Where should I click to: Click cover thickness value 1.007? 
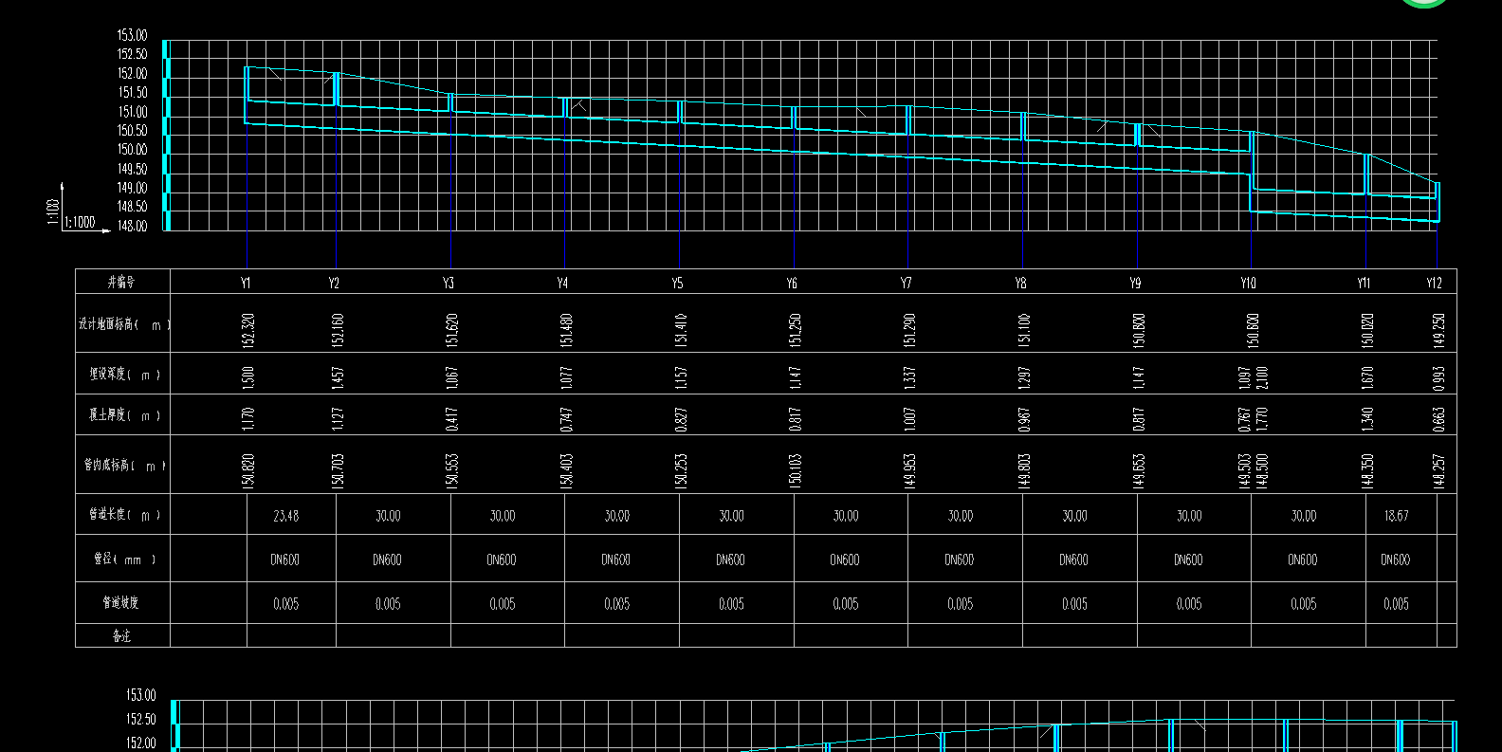910,419
